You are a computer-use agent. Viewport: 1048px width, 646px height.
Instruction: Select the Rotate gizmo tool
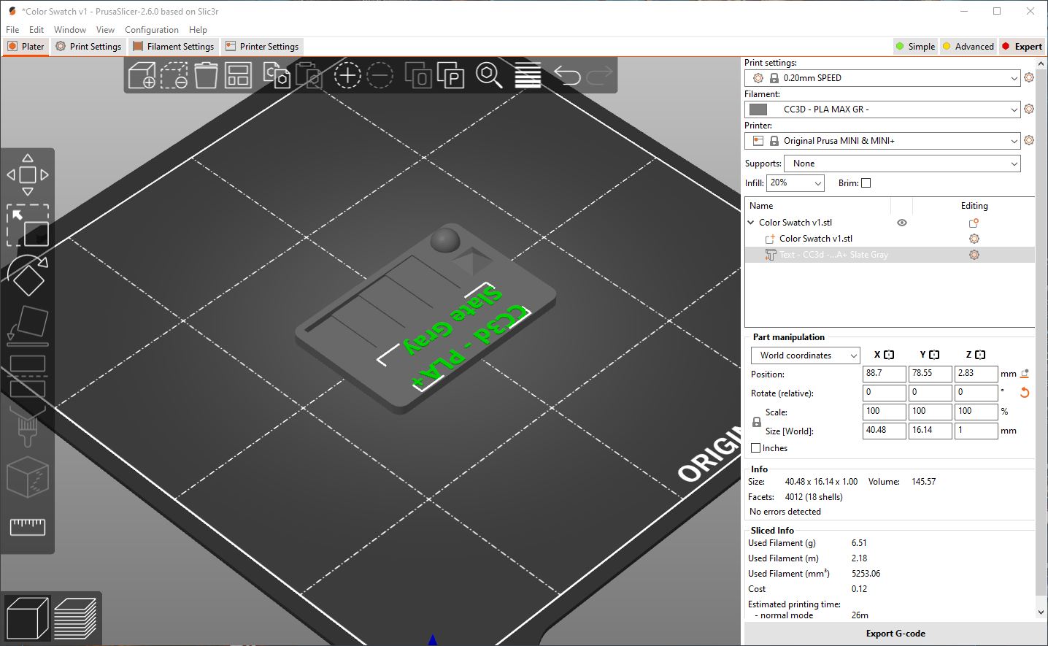(28, 275)
